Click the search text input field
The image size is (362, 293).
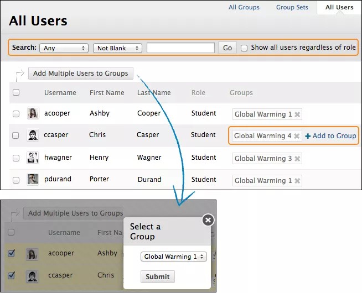click(180, 48)
